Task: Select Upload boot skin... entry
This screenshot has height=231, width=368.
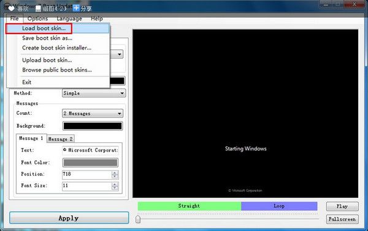Action: (58, 60)
